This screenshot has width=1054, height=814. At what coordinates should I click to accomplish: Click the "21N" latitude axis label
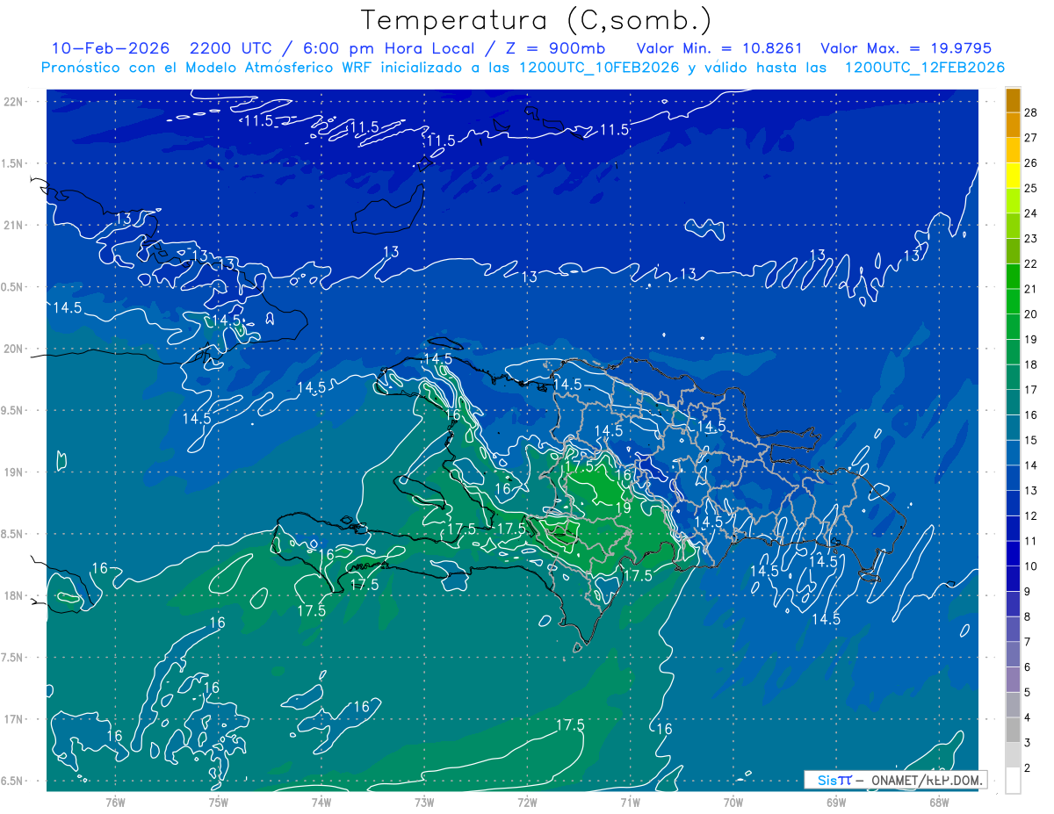(12, 225)
